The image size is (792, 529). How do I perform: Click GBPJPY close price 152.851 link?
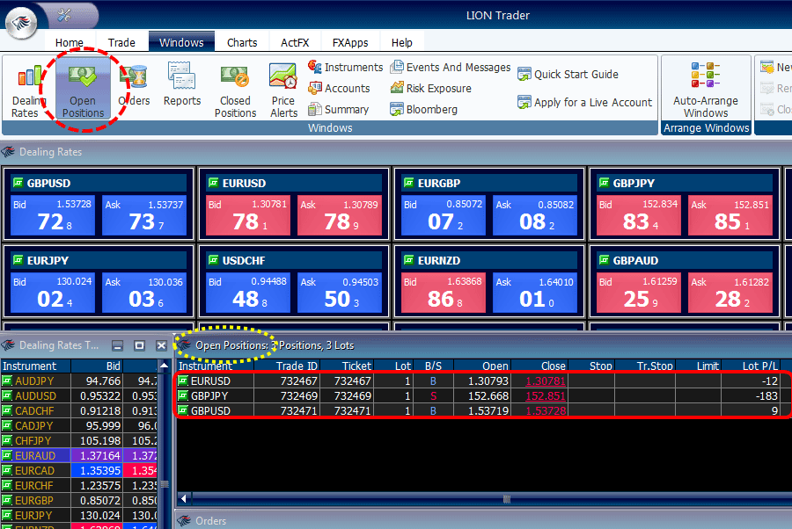546,395
